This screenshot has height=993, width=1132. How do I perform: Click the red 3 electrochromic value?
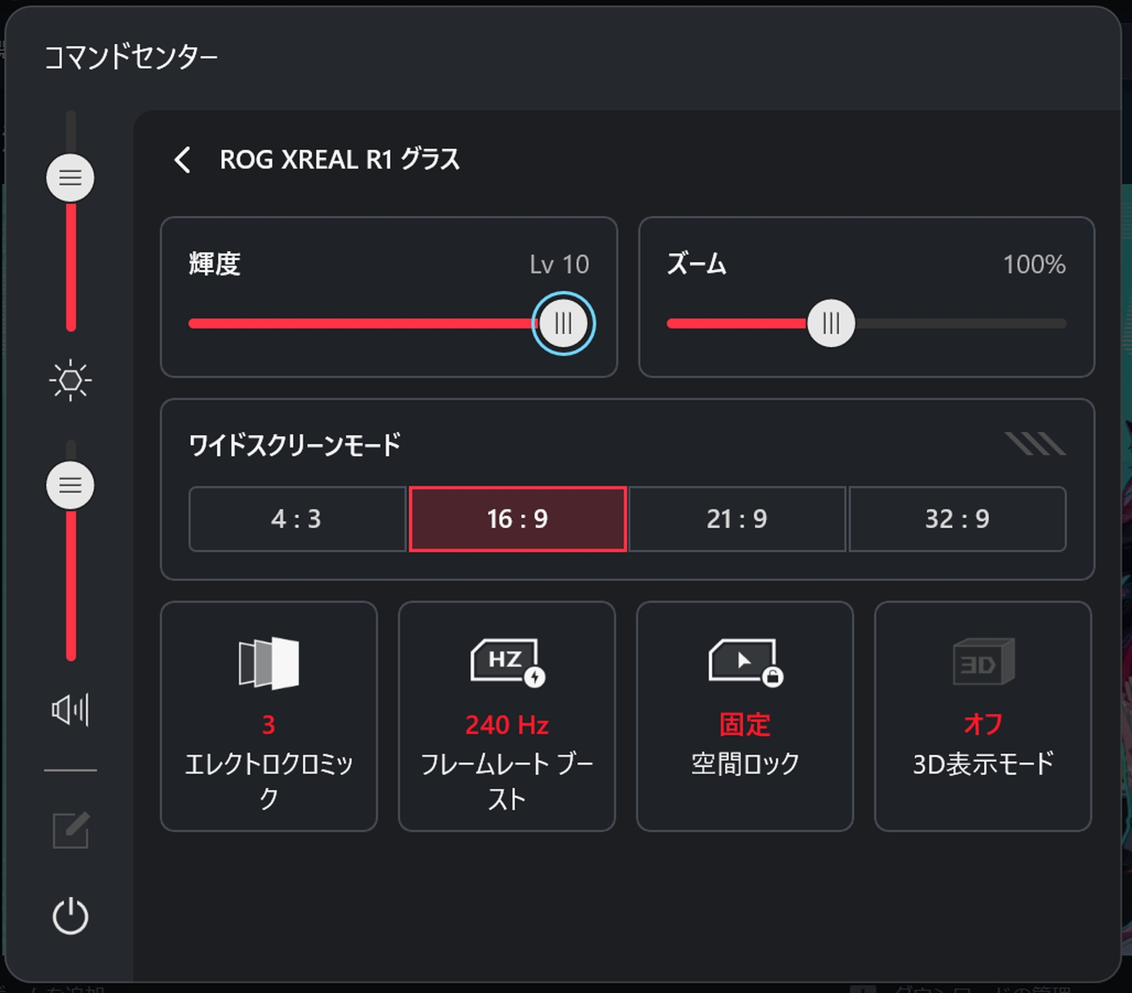tap(269, 725)
